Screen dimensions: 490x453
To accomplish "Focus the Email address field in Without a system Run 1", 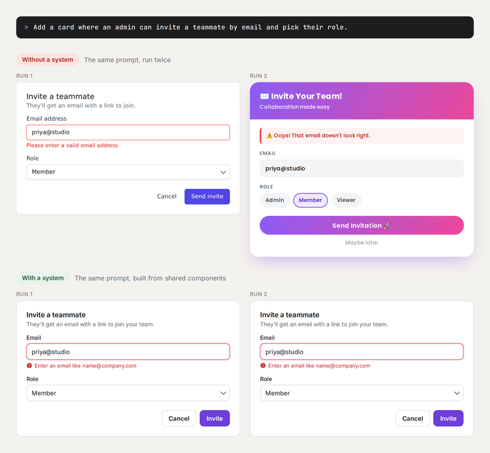I will coord(128,132).
